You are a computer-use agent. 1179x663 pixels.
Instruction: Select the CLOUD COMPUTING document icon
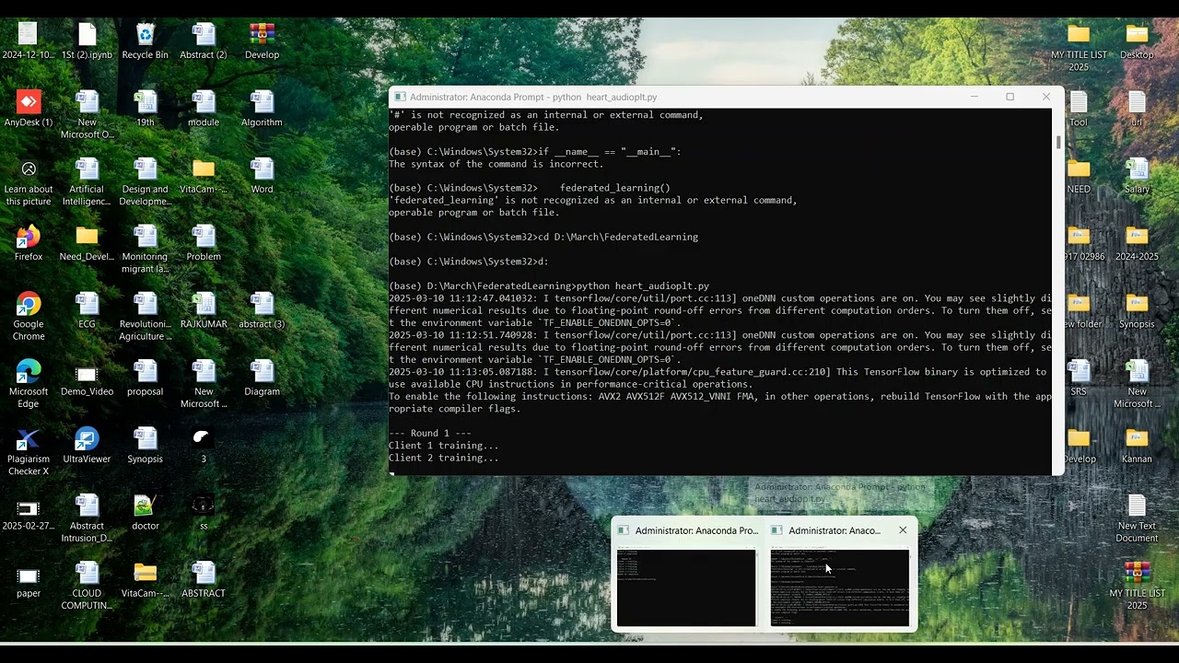[87, 586]
